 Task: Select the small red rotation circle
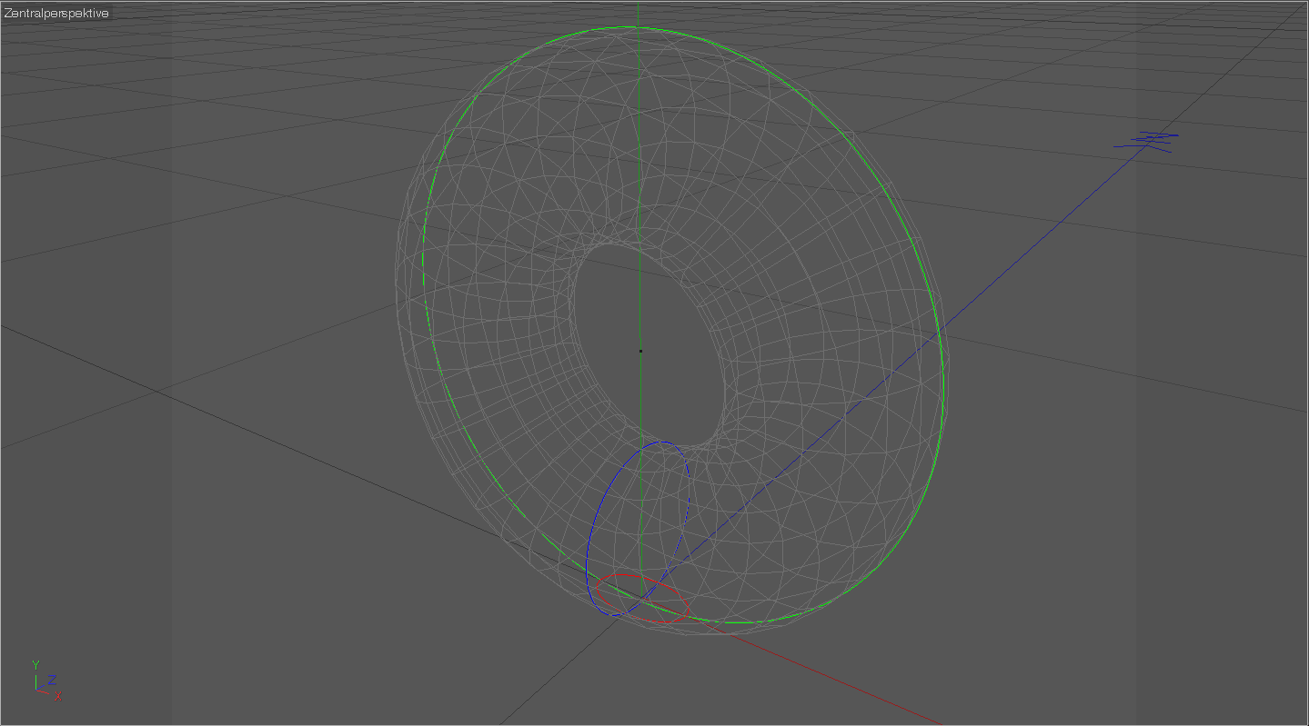(641, 576)
